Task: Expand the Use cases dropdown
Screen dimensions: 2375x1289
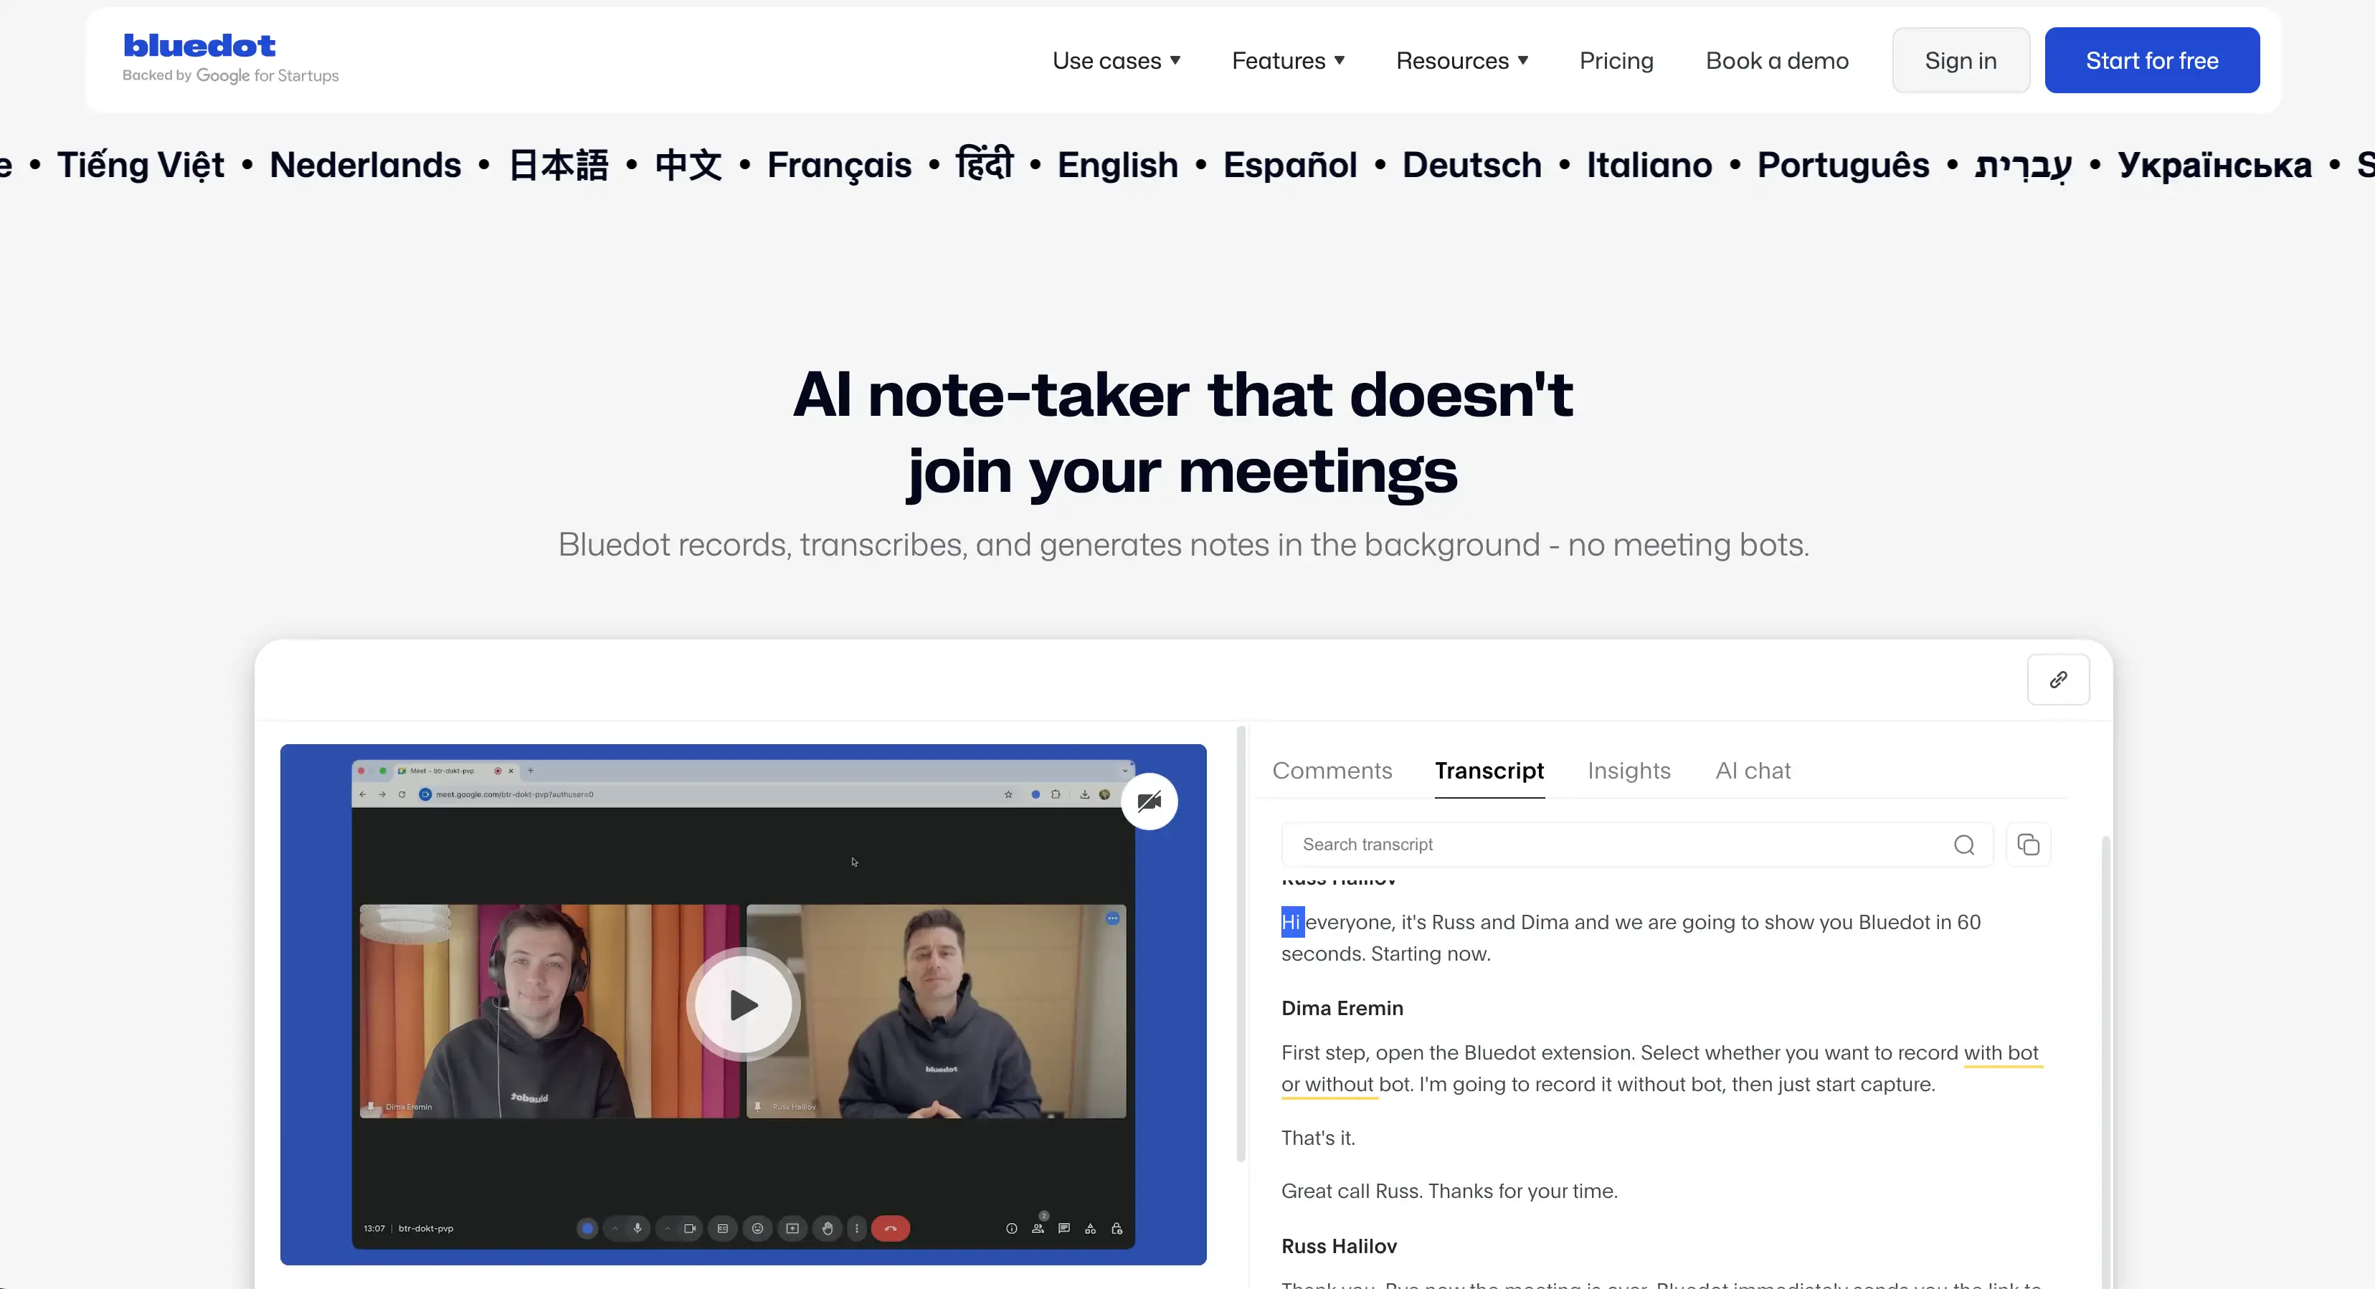Action: tap(1116, 61)
